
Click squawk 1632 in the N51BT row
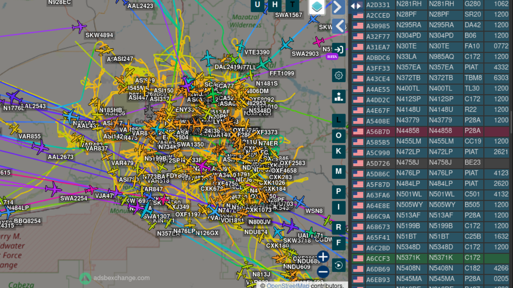pos(501,237)
